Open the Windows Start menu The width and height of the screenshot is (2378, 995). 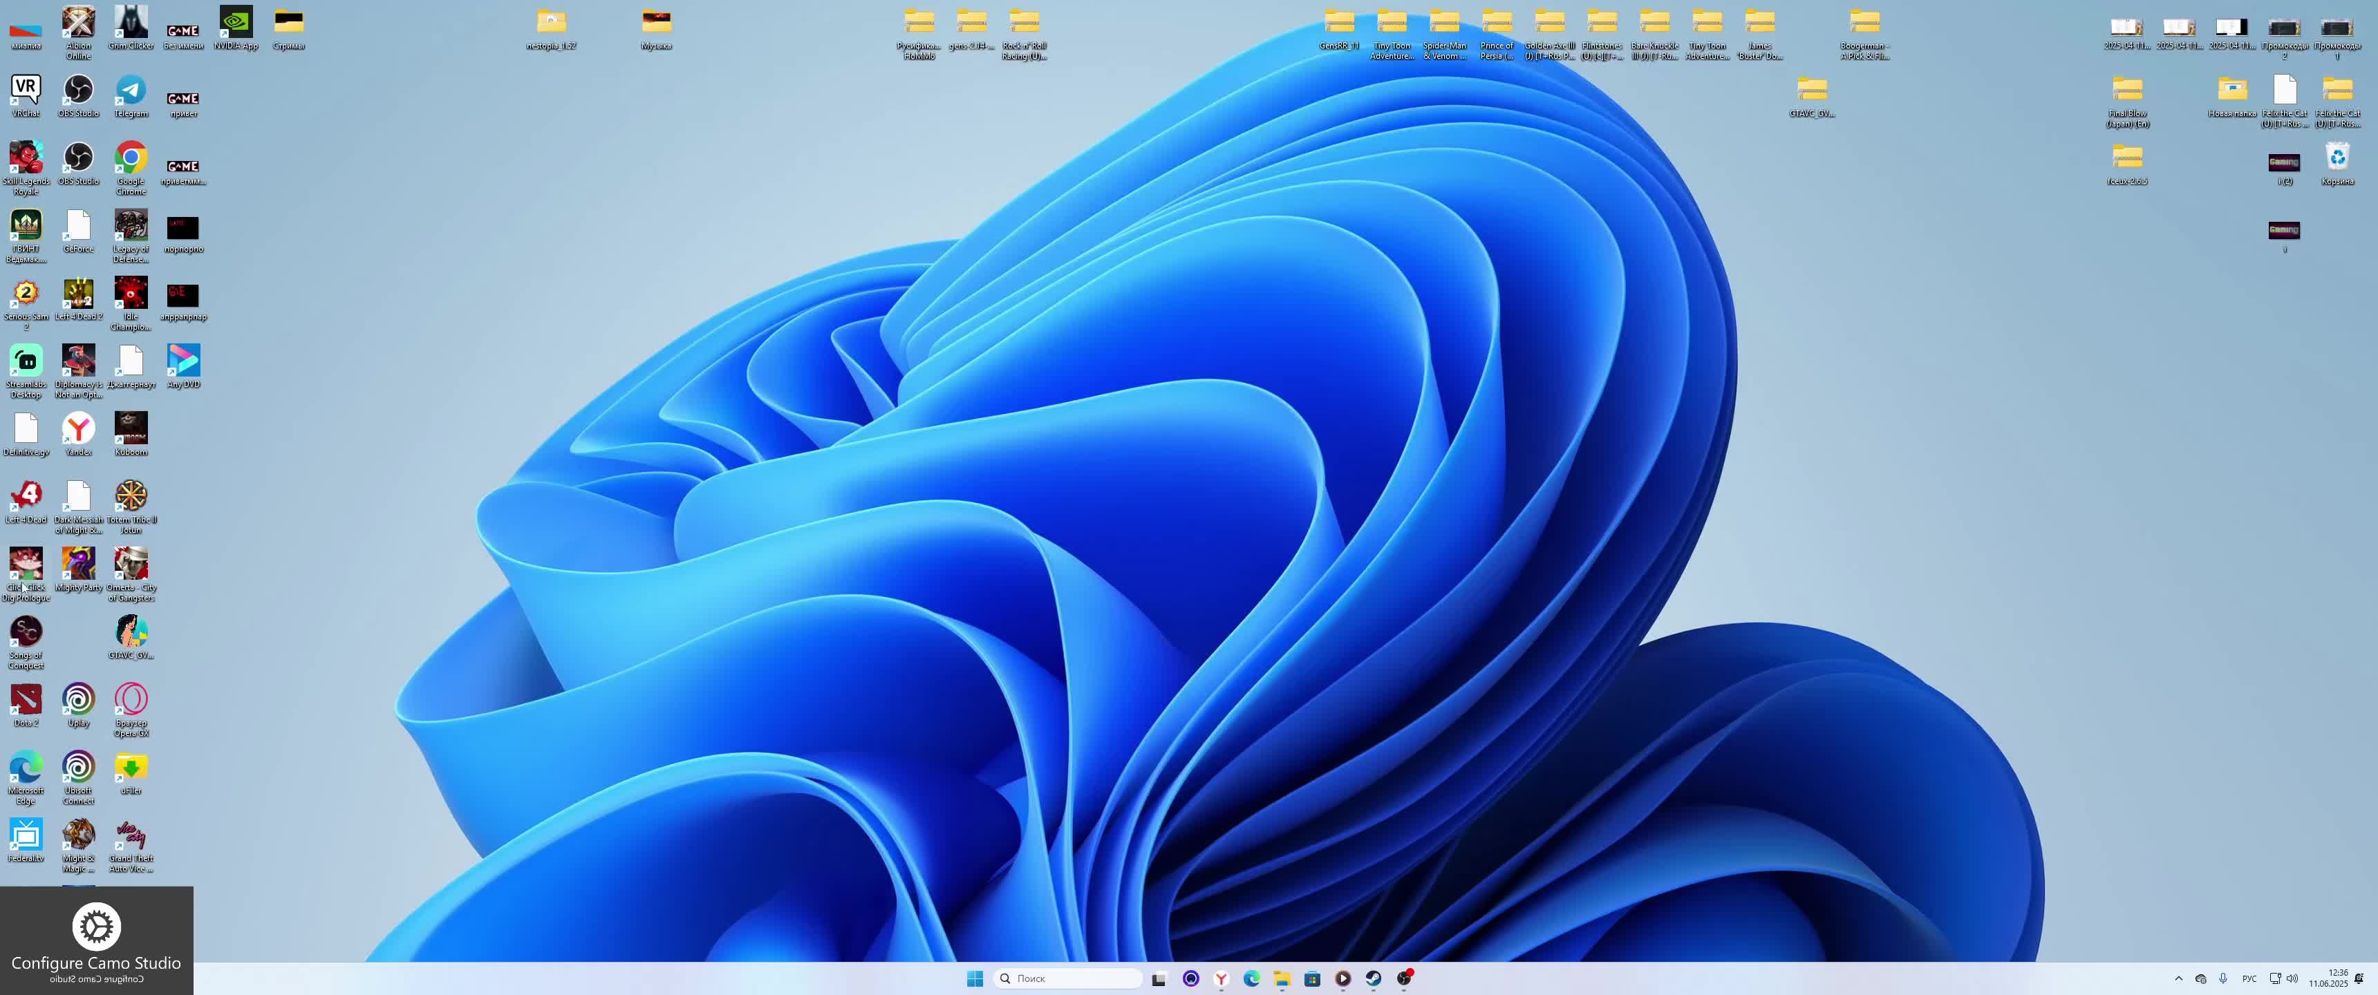(975, 978)
